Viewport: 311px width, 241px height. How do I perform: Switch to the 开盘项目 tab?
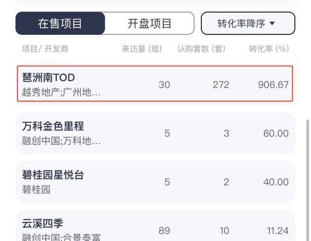click(149, 23)
